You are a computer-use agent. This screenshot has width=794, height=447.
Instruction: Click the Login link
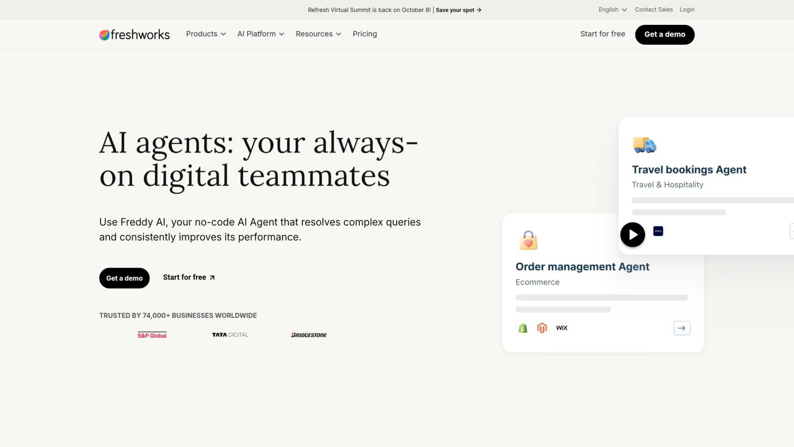pos(687,9)
